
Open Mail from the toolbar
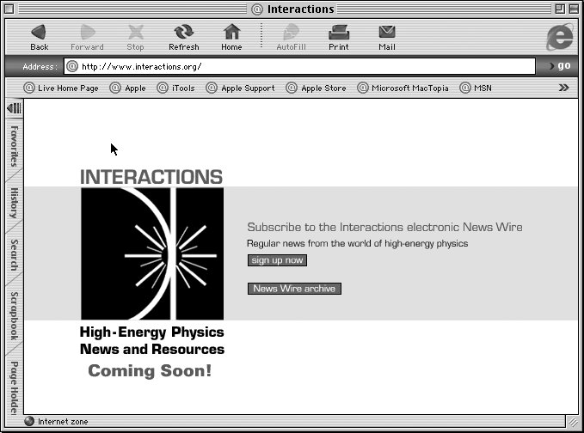(387, 36)
